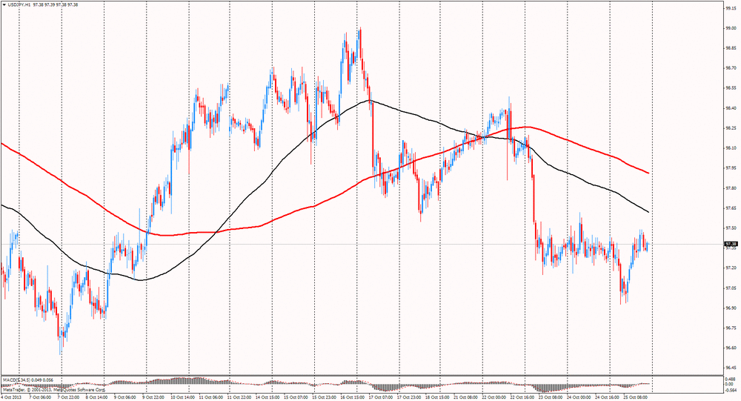
Task: Click the 11 Oct 22:00 time label
Action: pyautogui.click(x=239, y=398)
